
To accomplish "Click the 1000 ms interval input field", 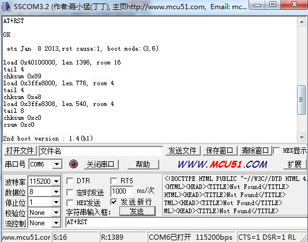I will point(122,191).
